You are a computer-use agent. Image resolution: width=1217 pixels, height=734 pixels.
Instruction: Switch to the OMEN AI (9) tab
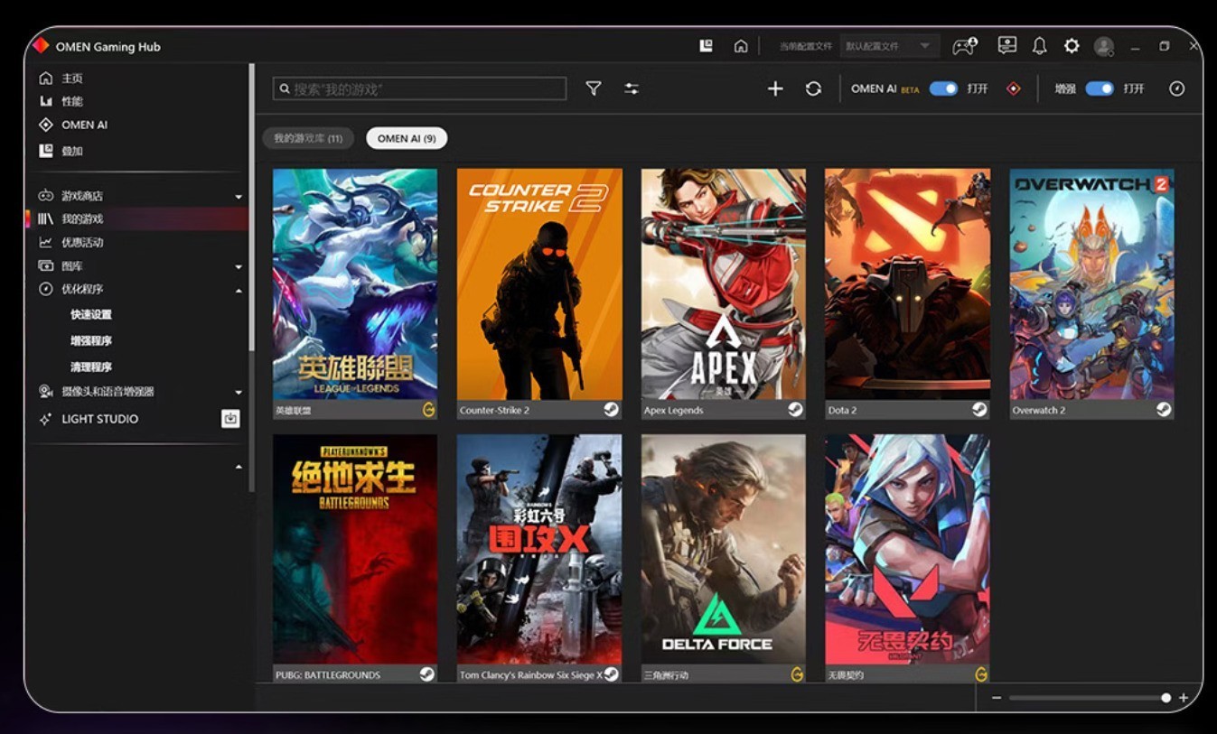(x=407, y=138)
